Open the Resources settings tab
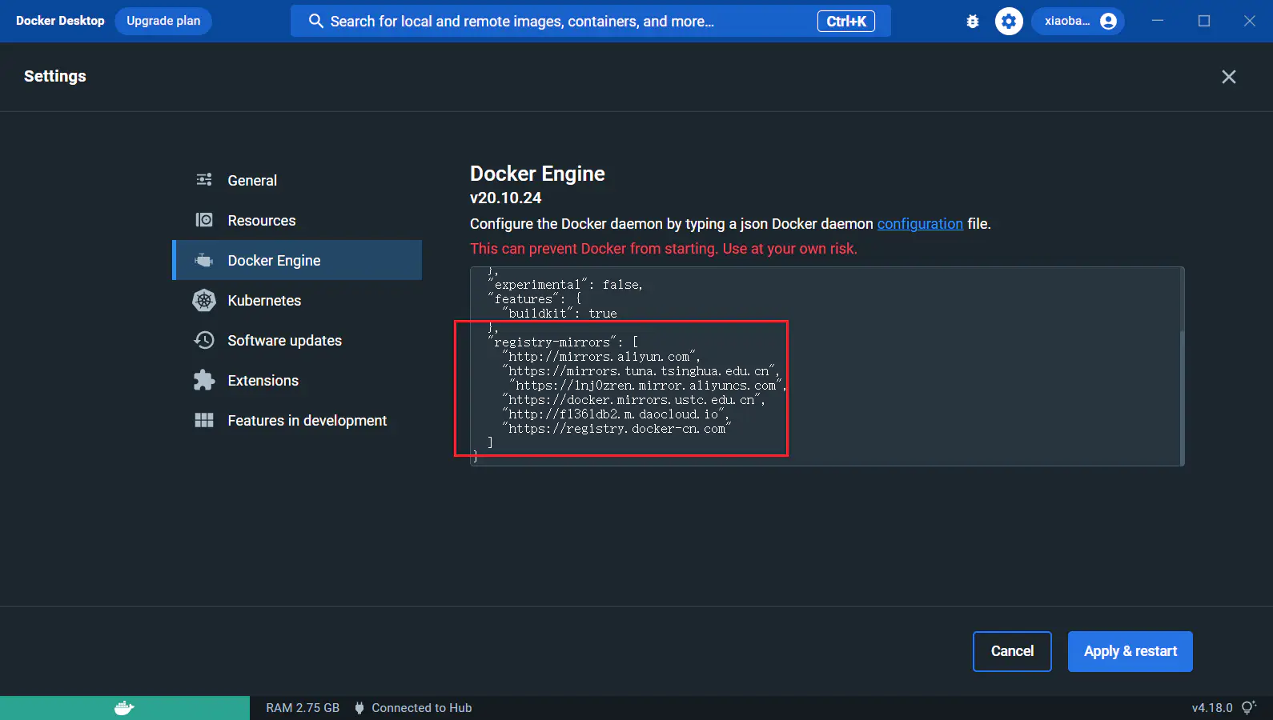The image size is (1273, 720). [297, 220]
